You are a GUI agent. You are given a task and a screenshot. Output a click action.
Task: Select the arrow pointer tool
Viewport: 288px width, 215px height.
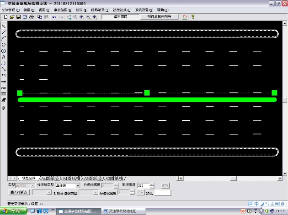click(4, 26)
